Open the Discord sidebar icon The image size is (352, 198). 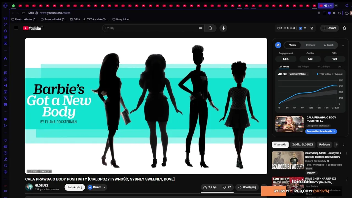(5, 105)
